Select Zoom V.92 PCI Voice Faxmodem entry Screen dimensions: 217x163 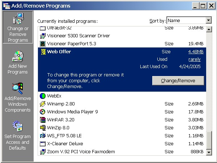click(x=122, y=152)
